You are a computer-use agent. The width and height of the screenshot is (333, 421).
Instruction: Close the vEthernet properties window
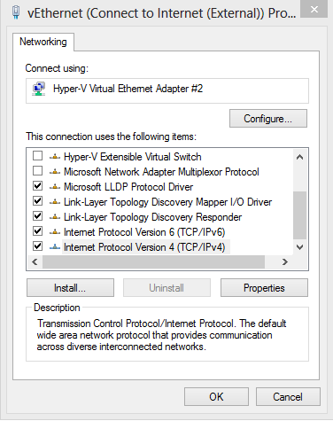click(314, 10)
